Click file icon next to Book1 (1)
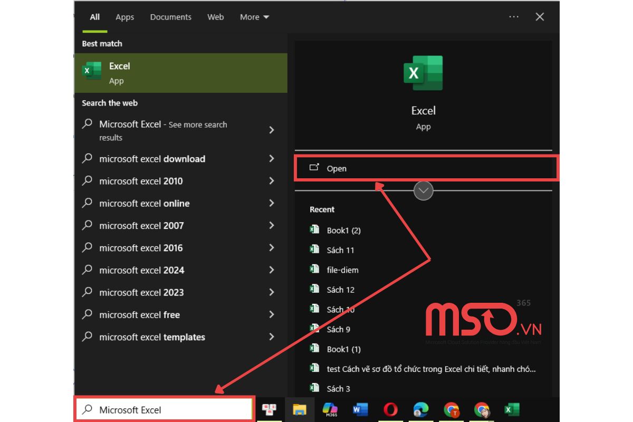This screenshot has height=422, width=633. tap(314, 348)
